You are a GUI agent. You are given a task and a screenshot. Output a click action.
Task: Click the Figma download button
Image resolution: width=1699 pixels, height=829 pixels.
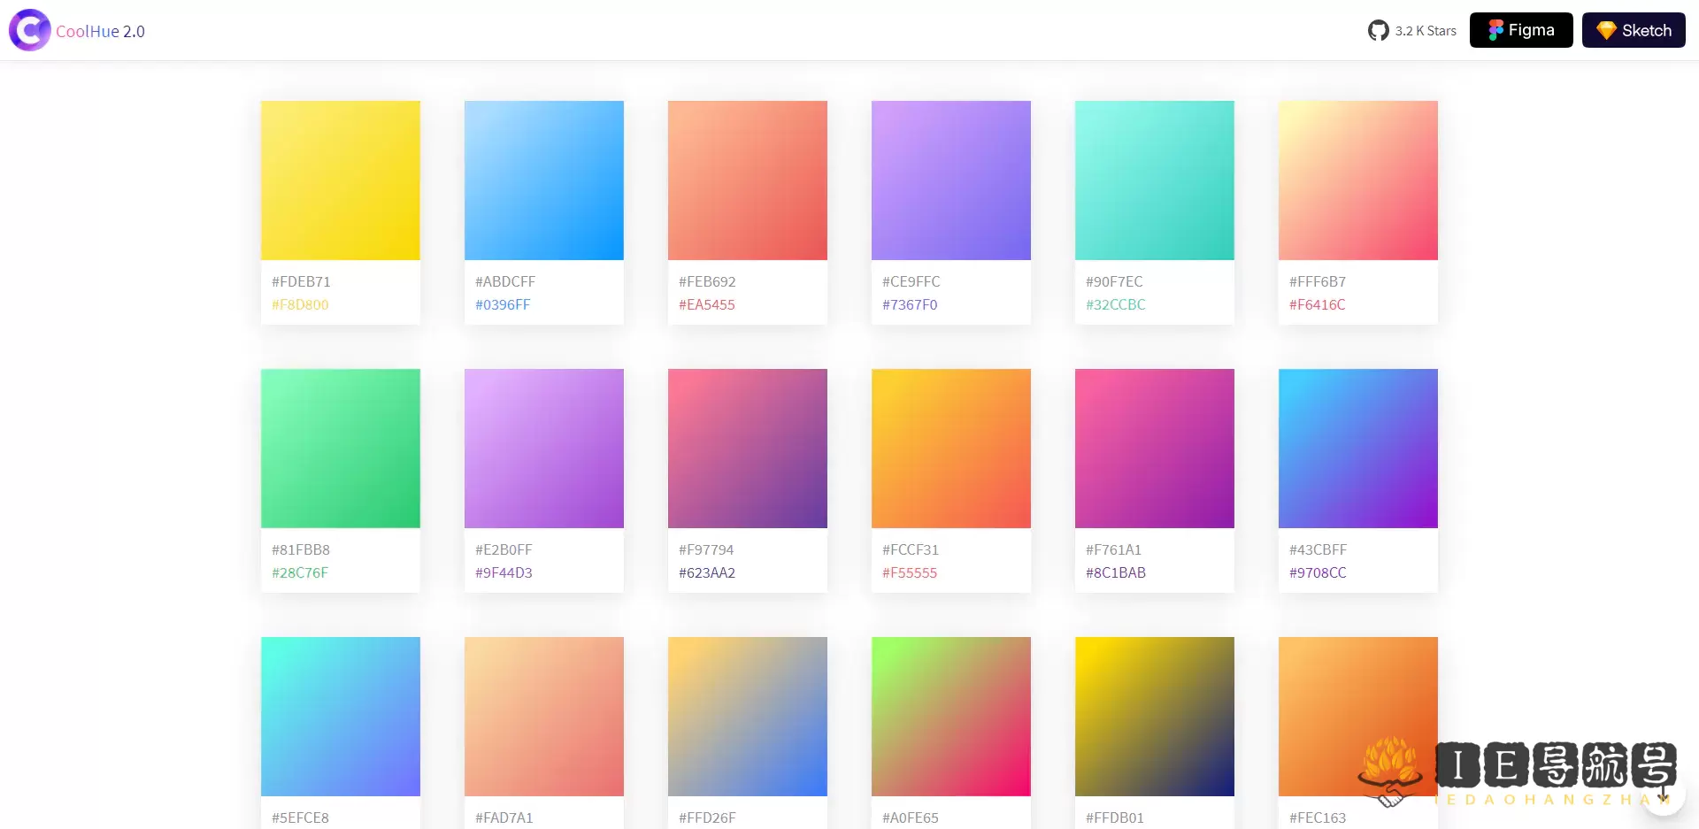1519,29
